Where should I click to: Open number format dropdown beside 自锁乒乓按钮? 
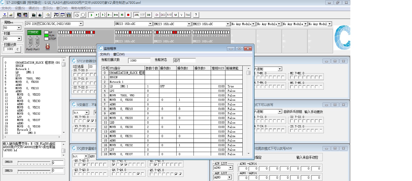(280, 112)
